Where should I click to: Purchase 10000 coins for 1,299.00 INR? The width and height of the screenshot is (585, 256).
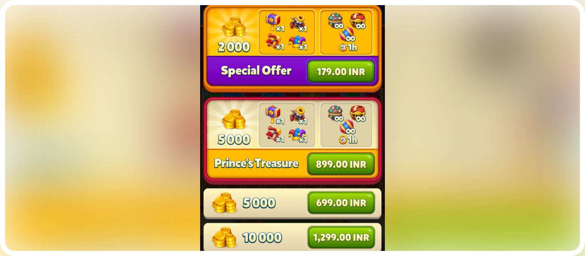341,237
